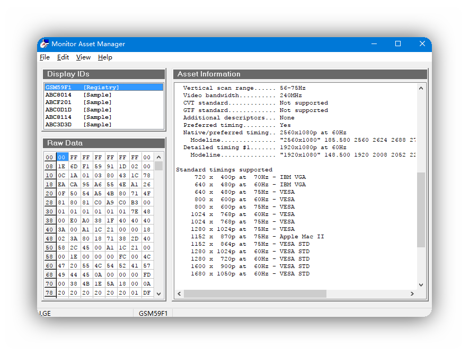Maximize the Monitor Asset Manager window

click(398, 44)
